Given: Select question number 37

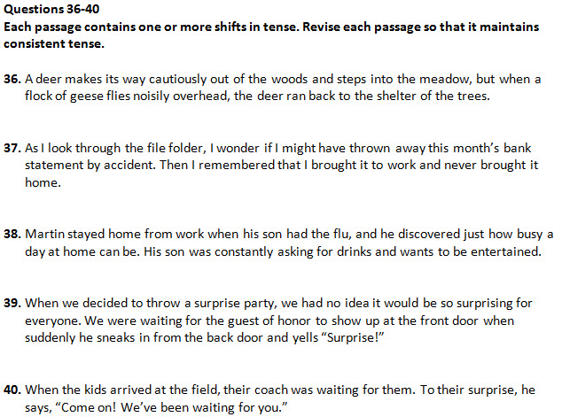Looking at the screenshot, I should click(12, 146).
